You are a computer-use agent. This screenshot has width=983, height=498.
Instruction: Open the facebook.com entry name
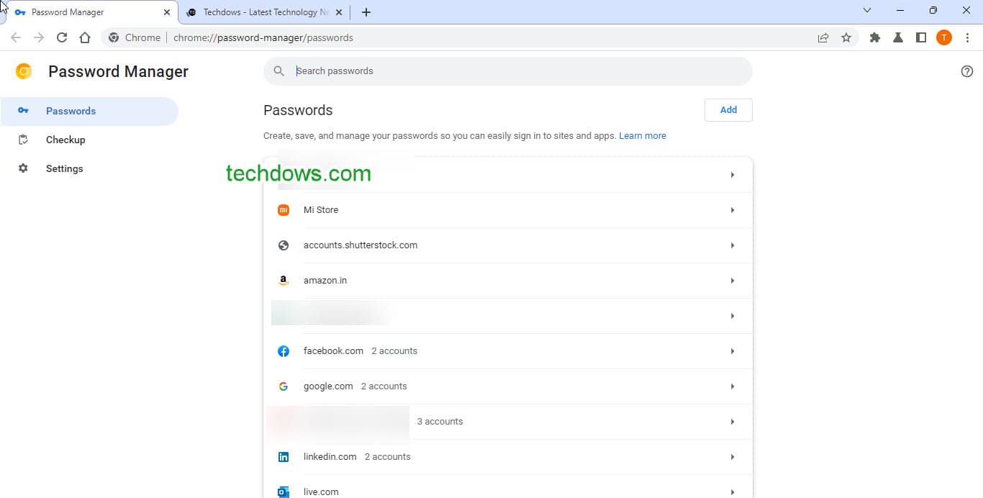pyautogui.click(x=333, y=351)
